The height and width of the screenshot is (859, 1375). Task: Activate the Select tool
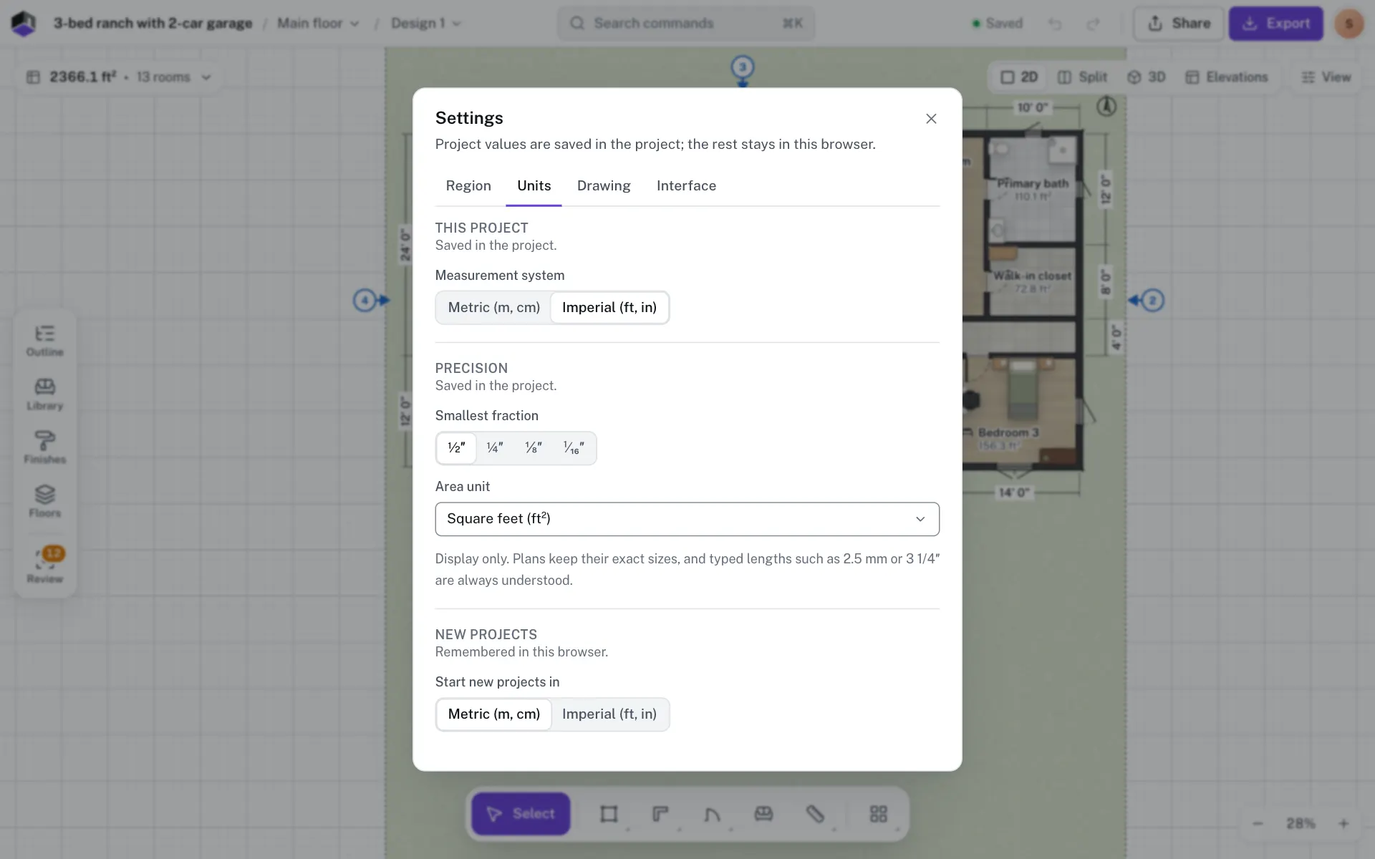tap(521, 814)
